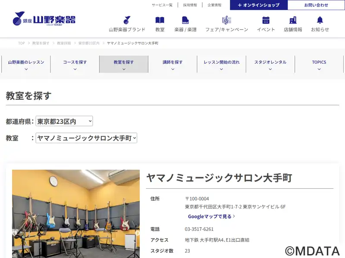Click the 東京都23区内 breadcrumb link

point(89,43)
